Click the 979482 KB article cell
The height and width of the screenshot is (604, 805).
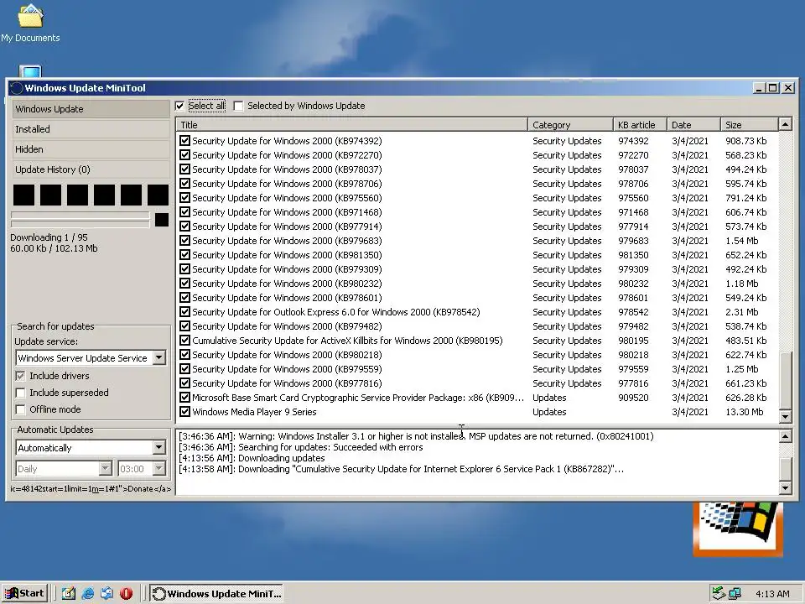click(x=633, y=326)
